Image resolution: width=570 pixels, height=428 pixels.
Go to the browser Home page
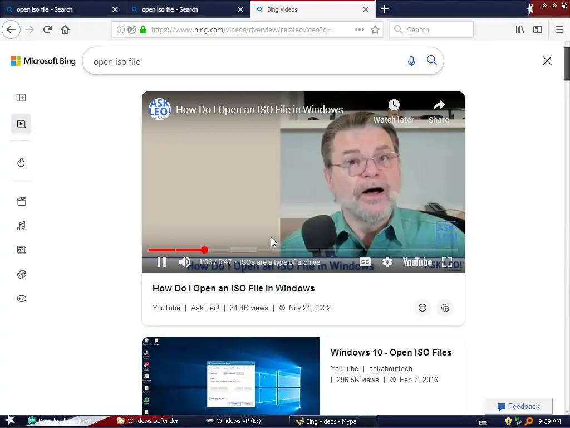pyautogui.click(x=65, y=30)
